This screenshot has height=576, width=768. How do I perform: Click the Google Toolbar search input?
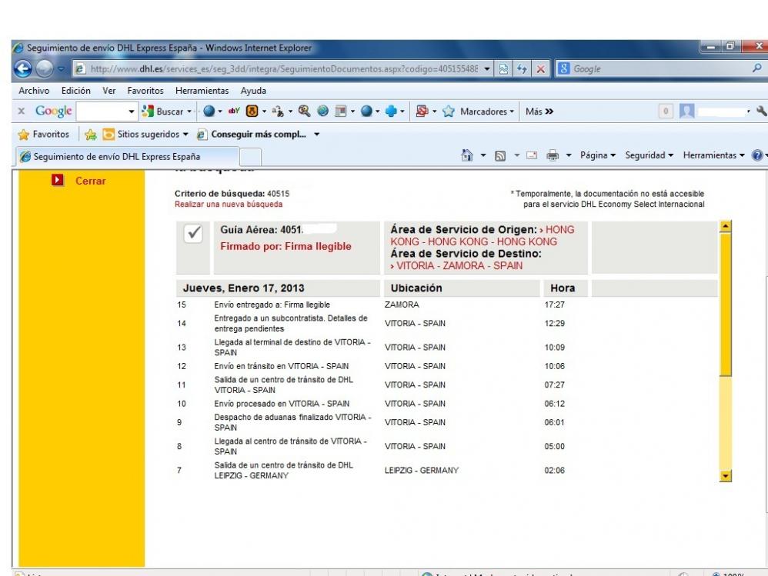(102, 112)
